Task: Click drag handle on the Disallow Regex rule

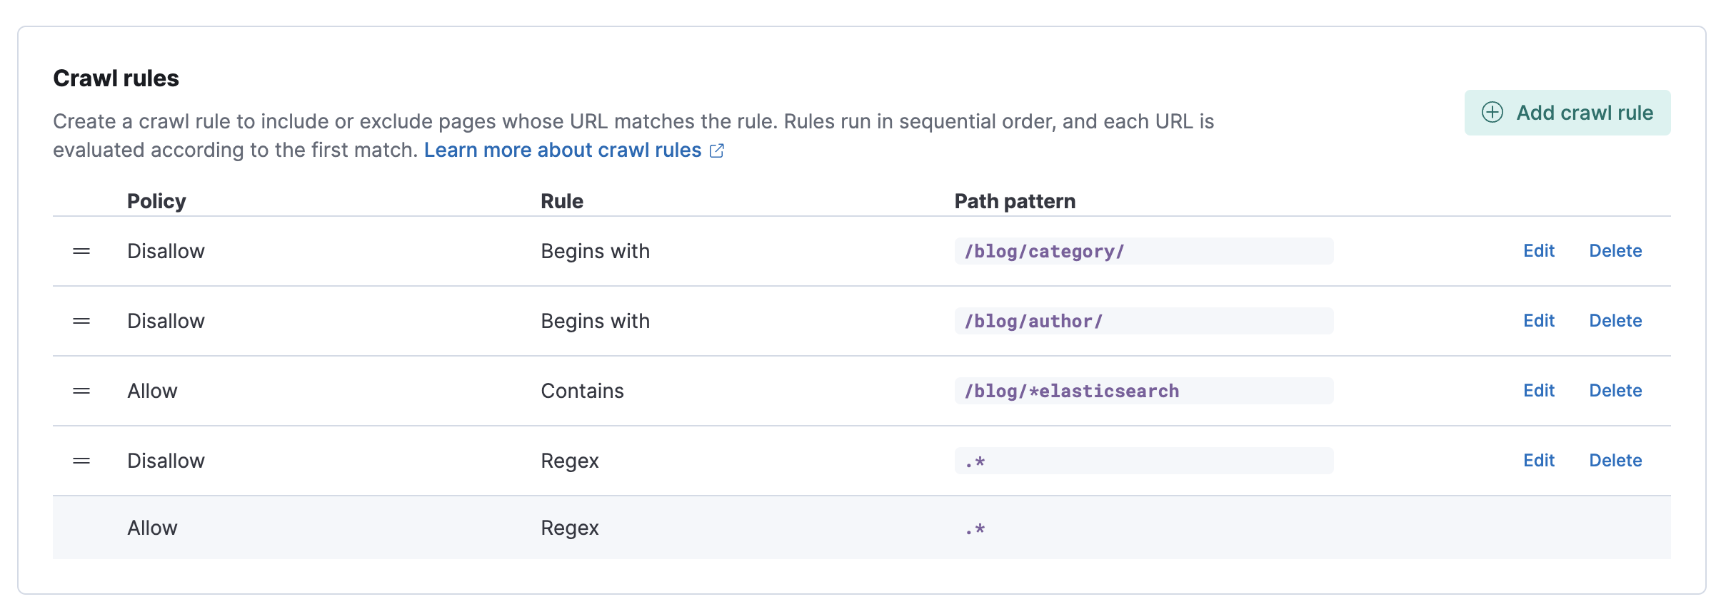Action: (81, 461)
